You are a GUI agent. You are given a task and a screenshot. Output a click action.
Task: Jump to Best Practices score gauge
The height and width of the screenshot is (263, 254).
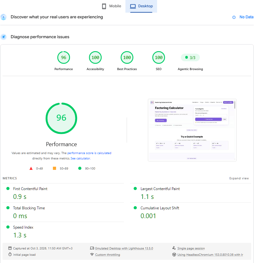pos(127,57)
